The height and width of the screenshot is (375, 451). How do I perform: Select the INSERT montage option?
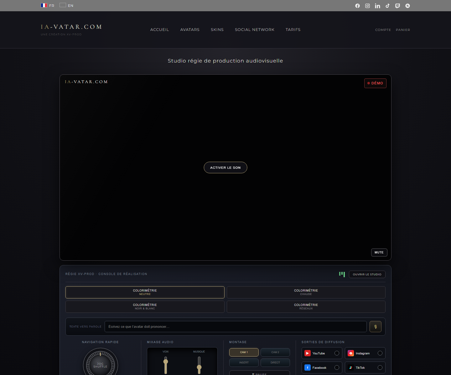[244, 362]
